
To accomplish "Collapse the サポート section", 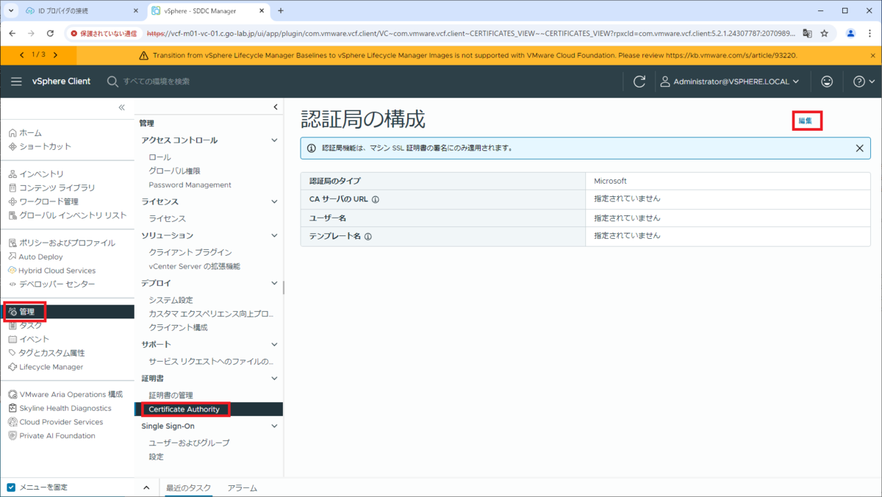I will 274,344.
